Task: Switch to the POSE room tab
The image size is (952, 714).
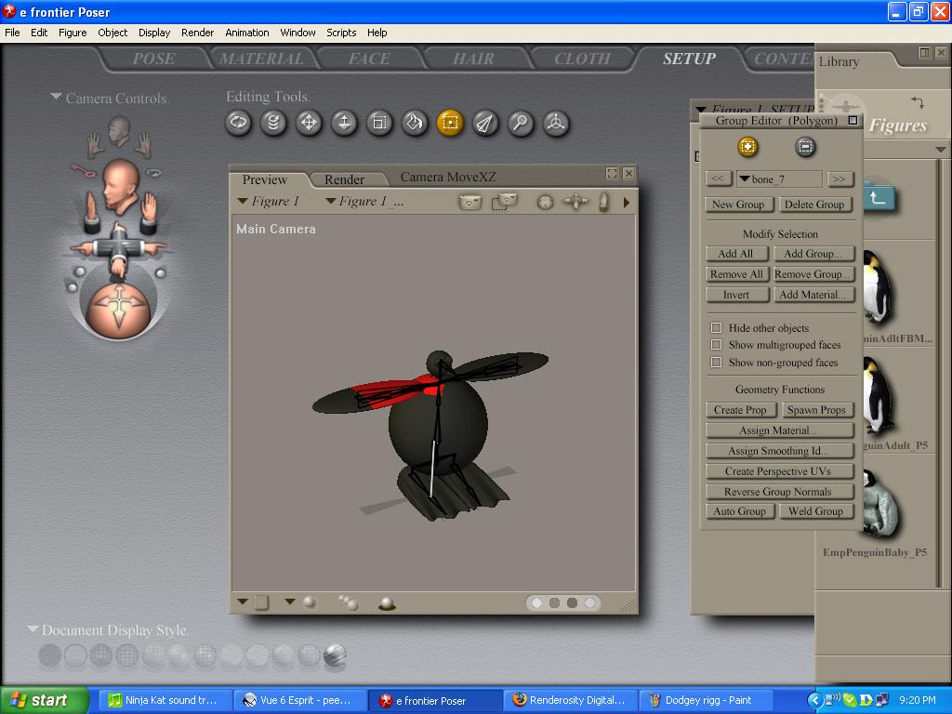Action: coord(153,59)
